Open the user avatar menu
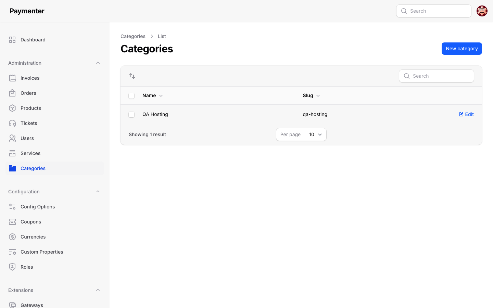 tap(482, 11)
